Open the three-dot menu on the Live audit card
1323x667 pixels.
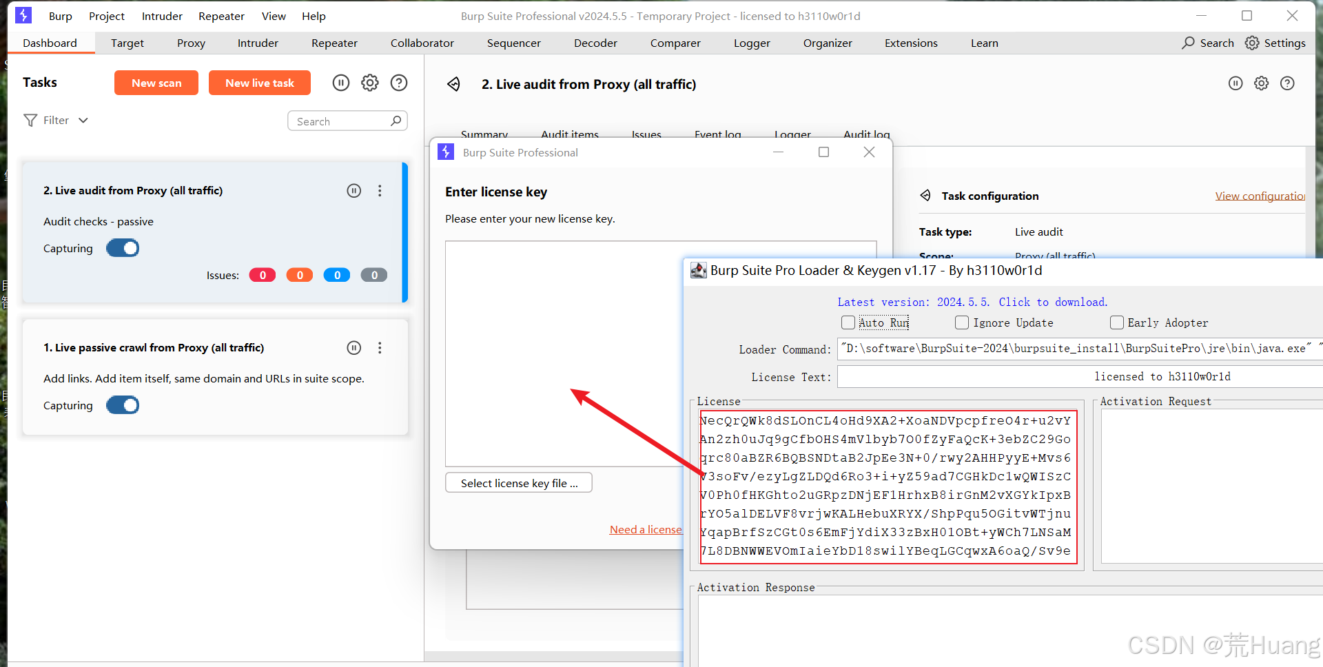click(x=380, y=191)
